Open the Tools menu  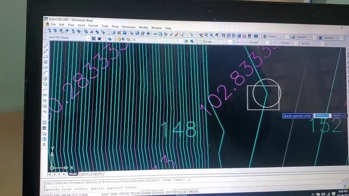coord(105,26)
